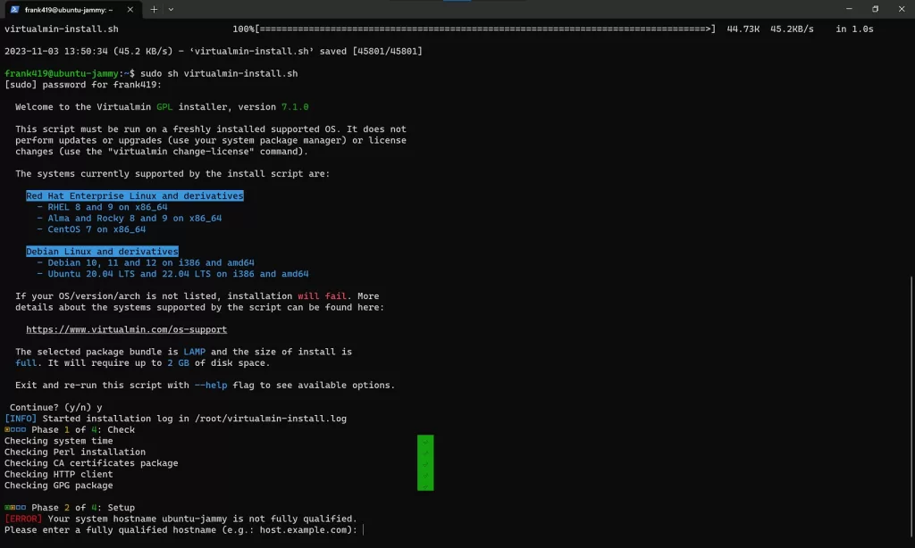The height and width of the screenshot is (548, 915).
Task: Close the terminal window
Action: pos(902,9)
